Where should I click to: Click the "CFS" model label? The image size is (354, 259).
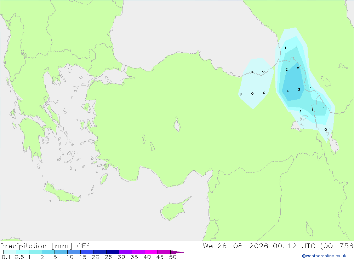(x=84, y=246)
